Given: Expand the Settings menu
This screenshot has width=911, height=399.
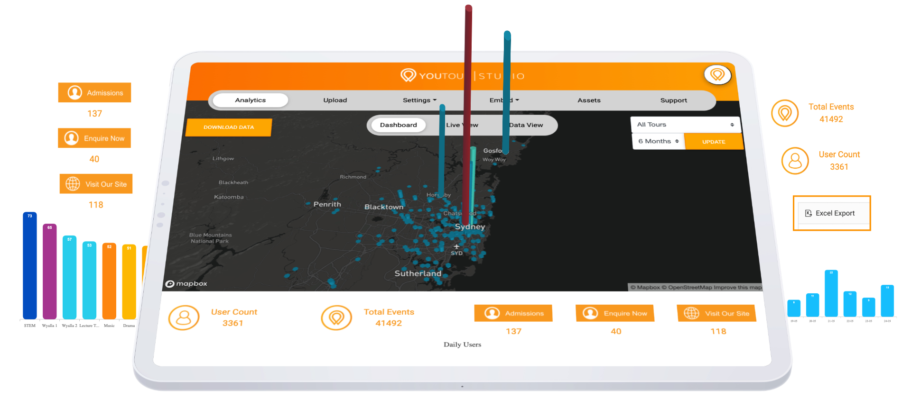Looking at the screenshot, I should (419, 100).
